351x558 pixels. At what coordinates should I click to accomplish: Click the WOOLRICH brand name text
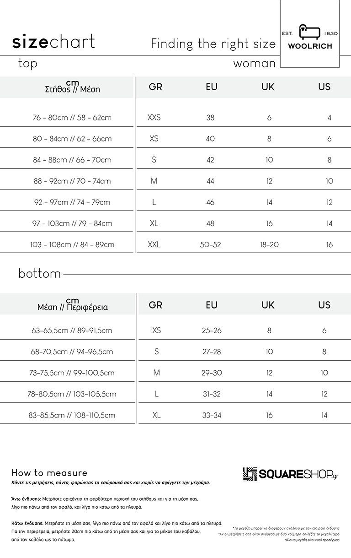tap(310, 47)
